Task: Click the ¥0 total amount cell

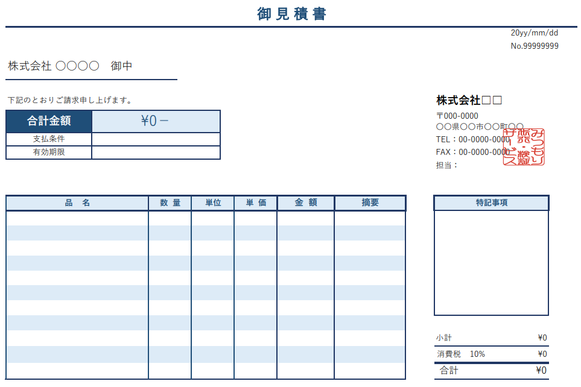Action: (156, 121)
